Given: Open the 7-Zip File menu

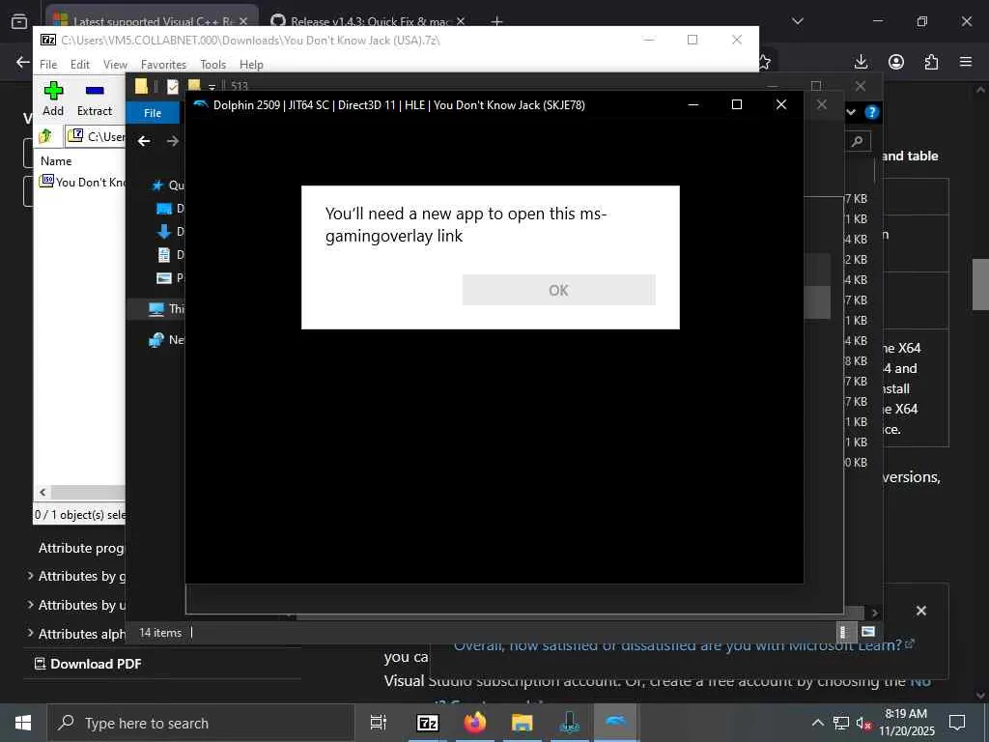Looking at the screenshot, I should [48, 65].
